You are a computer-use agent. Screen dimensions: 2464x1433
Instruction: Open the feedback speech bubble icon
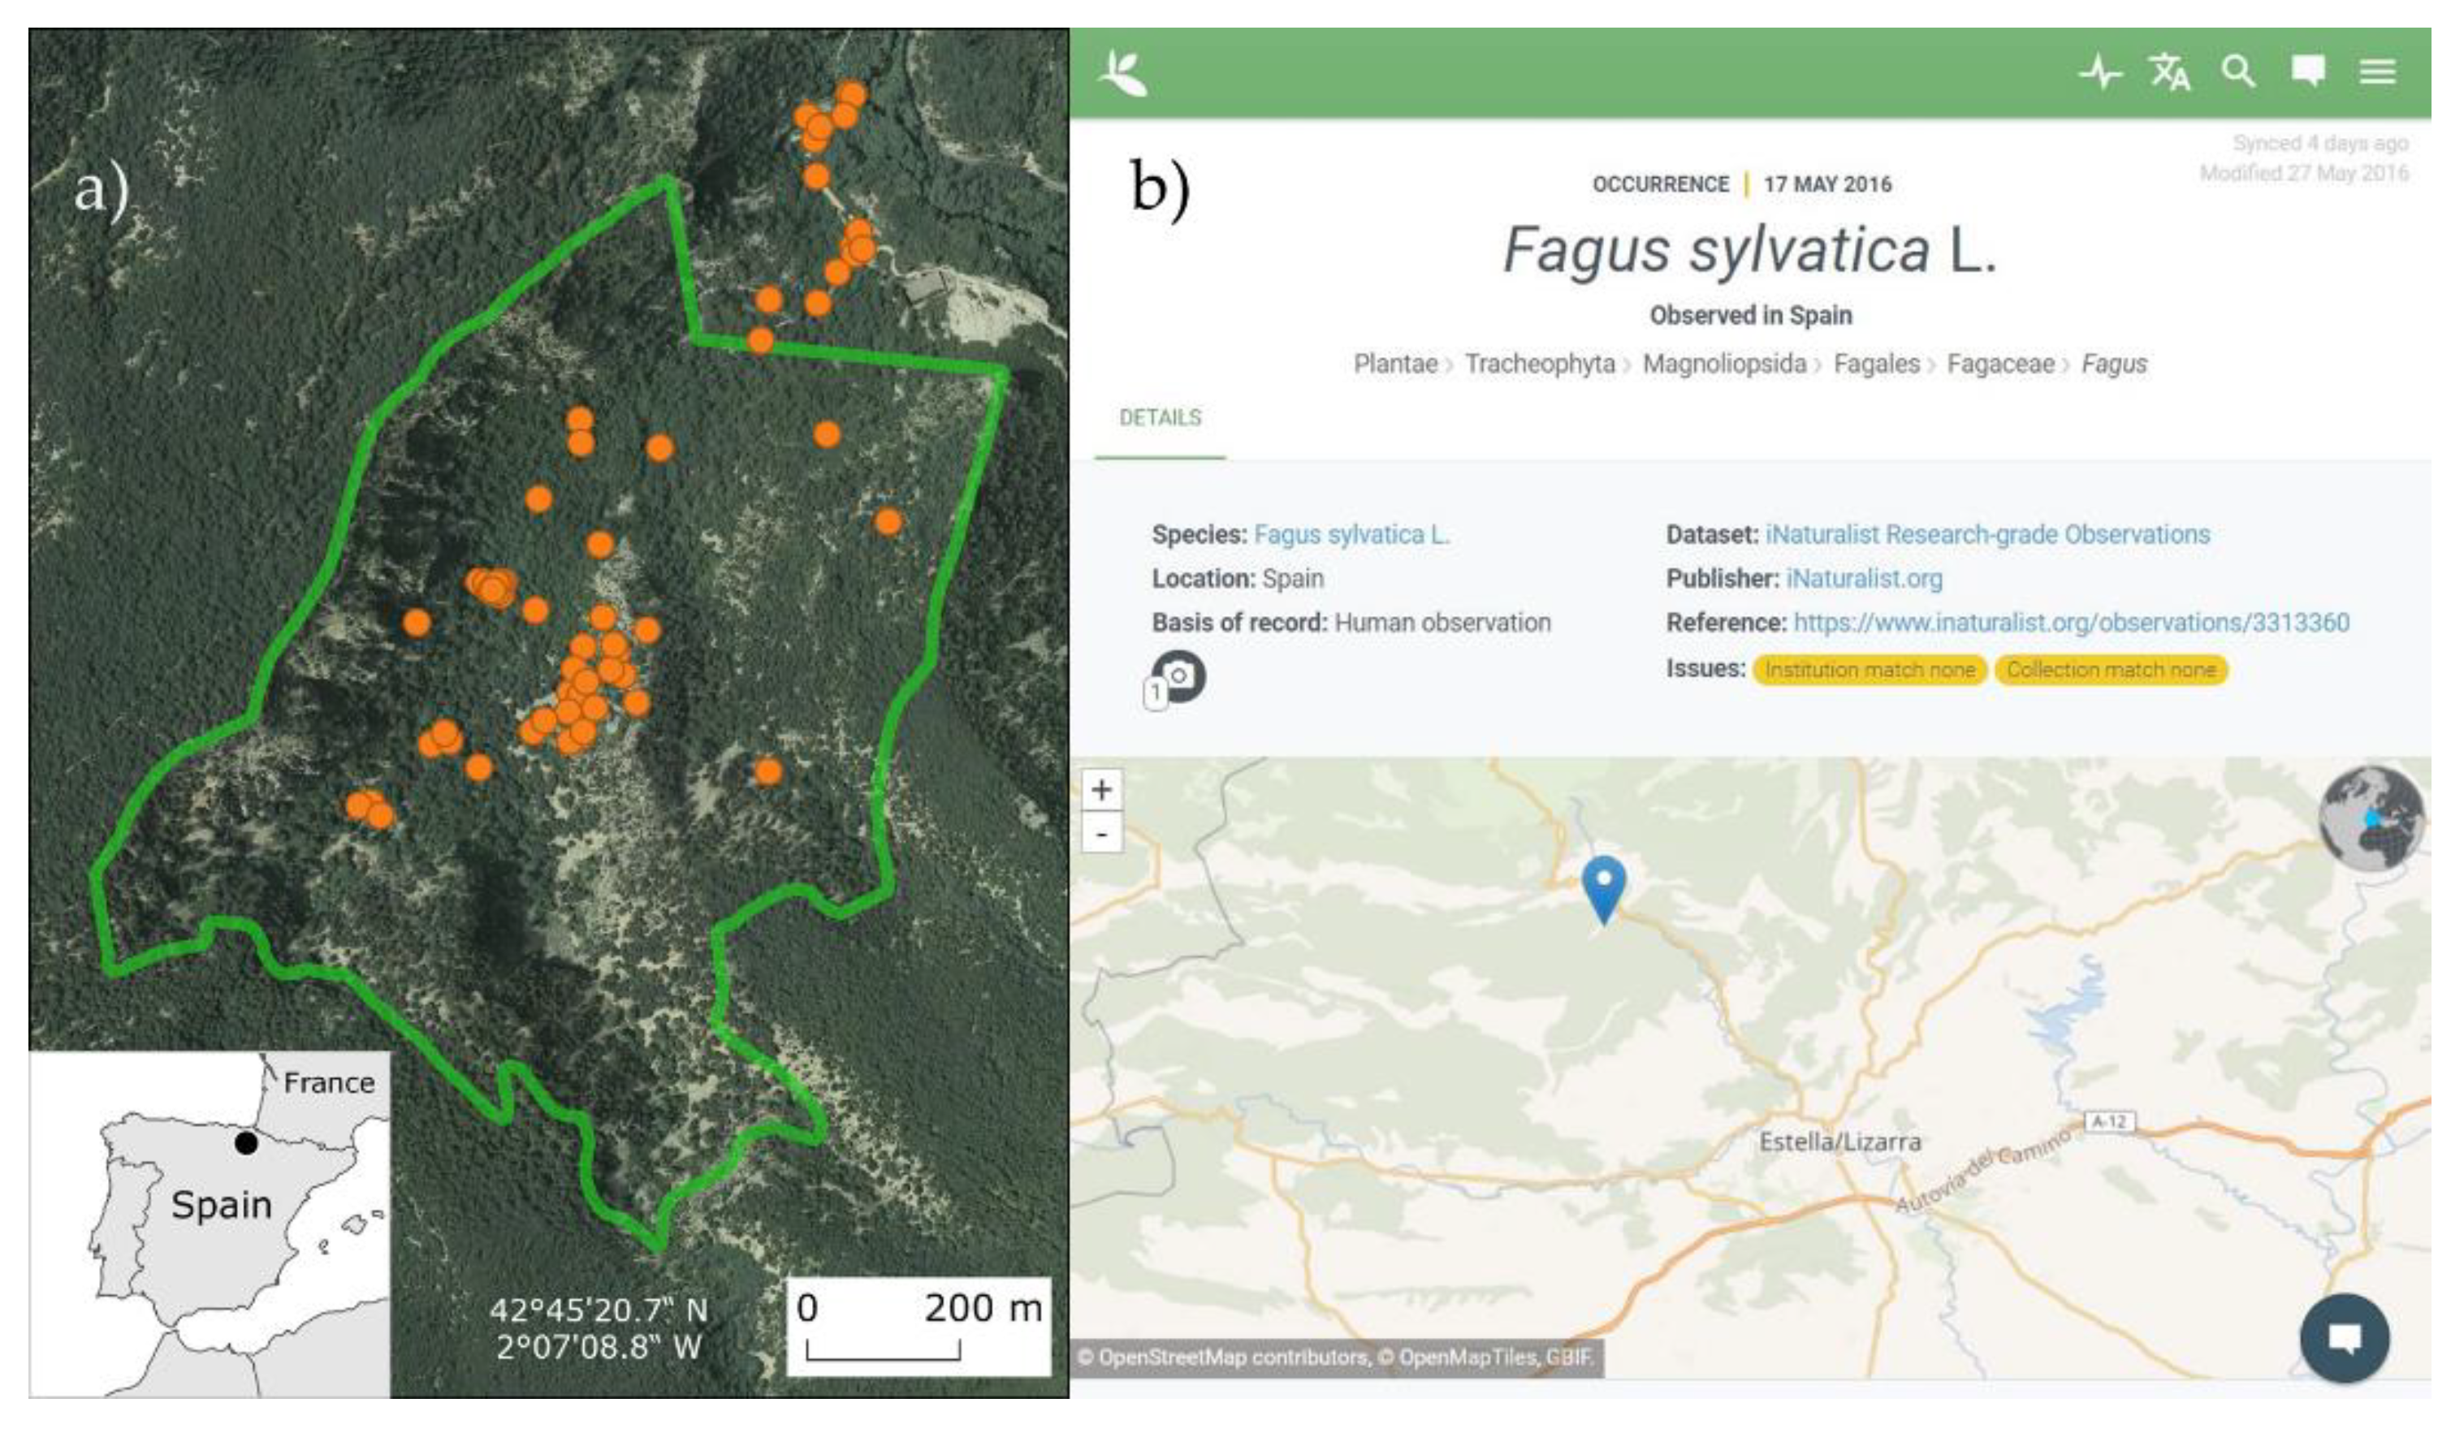pos(2307,71)
